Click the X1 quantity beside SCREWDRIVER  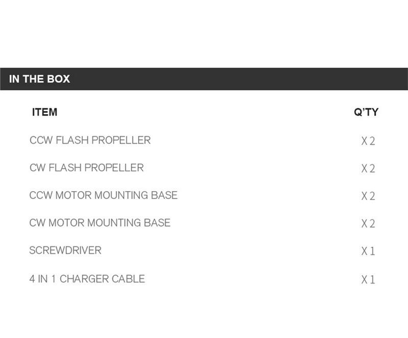point(368,251)
